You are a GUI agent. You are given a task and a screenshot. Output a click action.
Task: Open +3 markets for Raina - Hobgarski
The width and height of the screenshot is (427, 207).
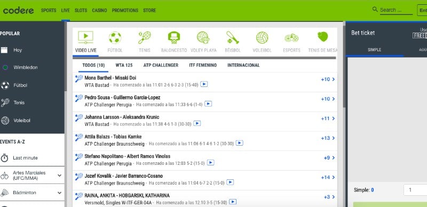[x=329, y=197]
